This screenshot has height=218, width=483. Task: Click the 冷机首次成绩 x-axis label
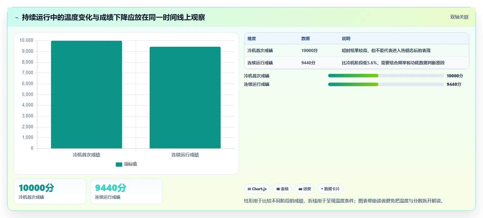click(87, 155)
